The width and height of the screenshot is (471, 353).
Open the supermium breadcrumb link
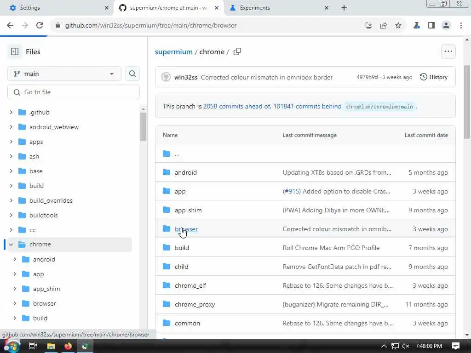pyautogui.click(x=173, y=51)
